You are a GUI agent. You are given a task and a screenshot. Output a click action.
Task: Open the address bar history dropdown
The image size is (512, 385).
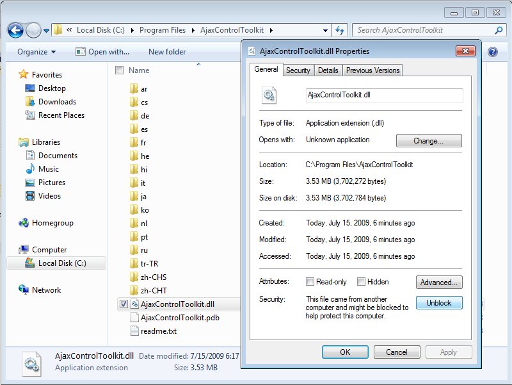click(x=325, y=30)
